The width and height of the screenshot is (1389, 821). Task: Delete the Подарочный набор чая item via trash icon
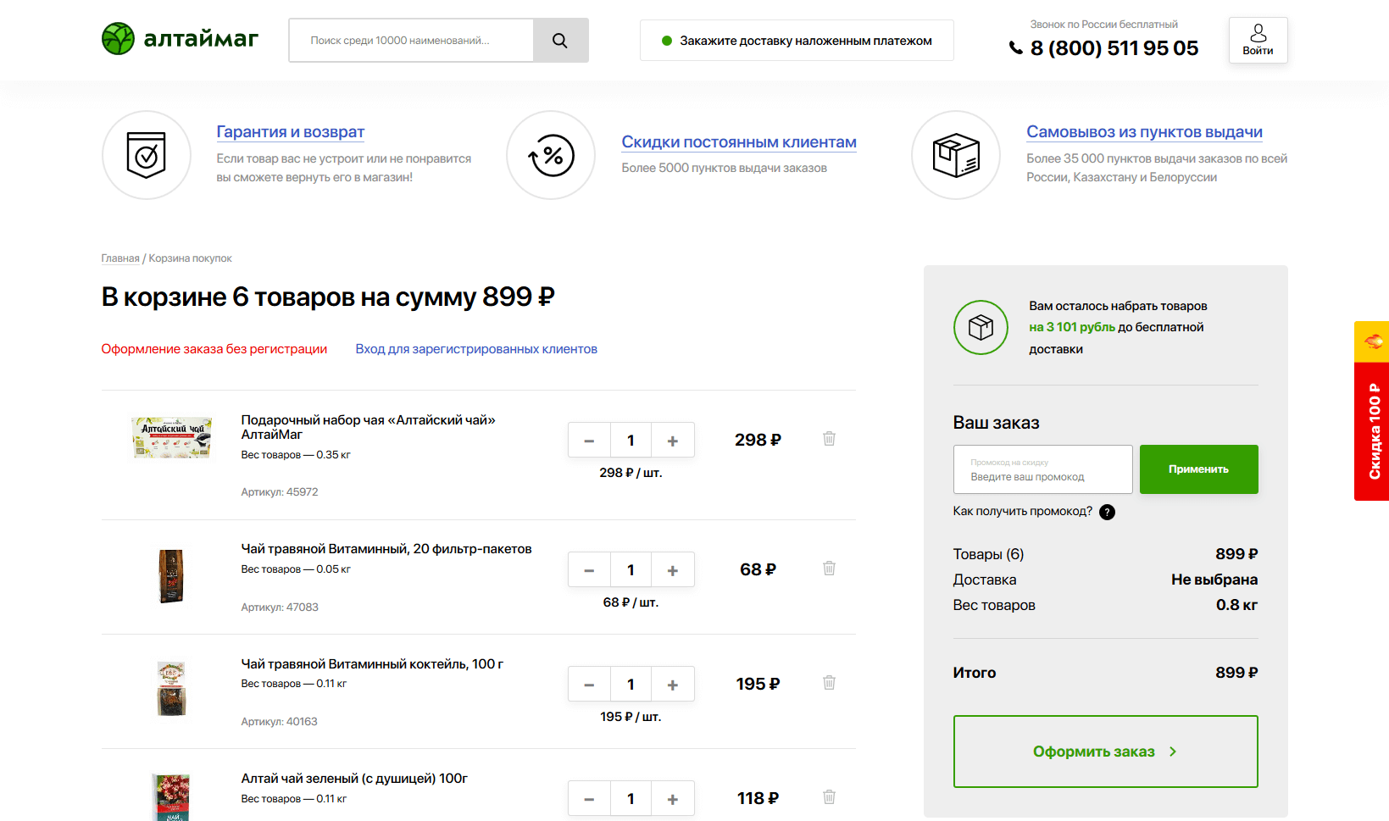(829, 439)
